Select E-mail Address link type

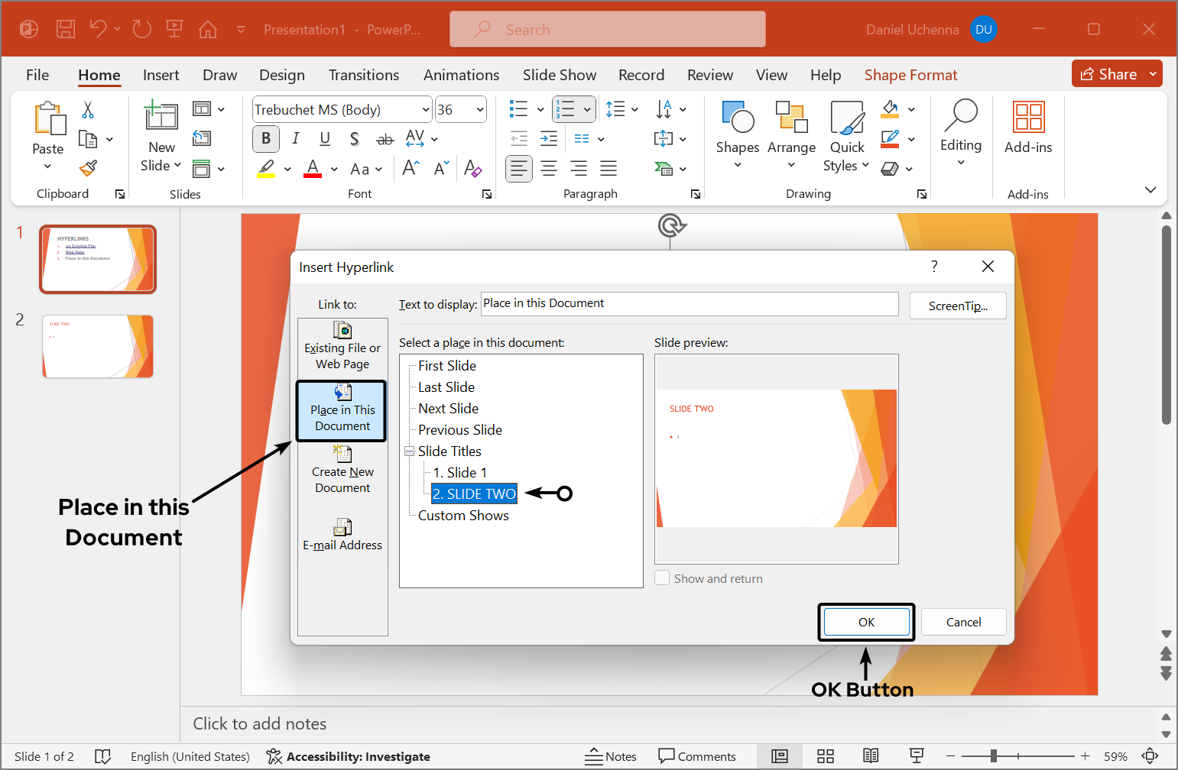pos(342,535)
